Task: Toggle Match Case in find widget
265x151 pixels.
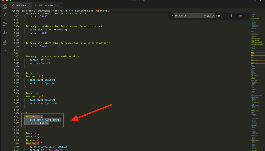Action: tap(205, 16)
